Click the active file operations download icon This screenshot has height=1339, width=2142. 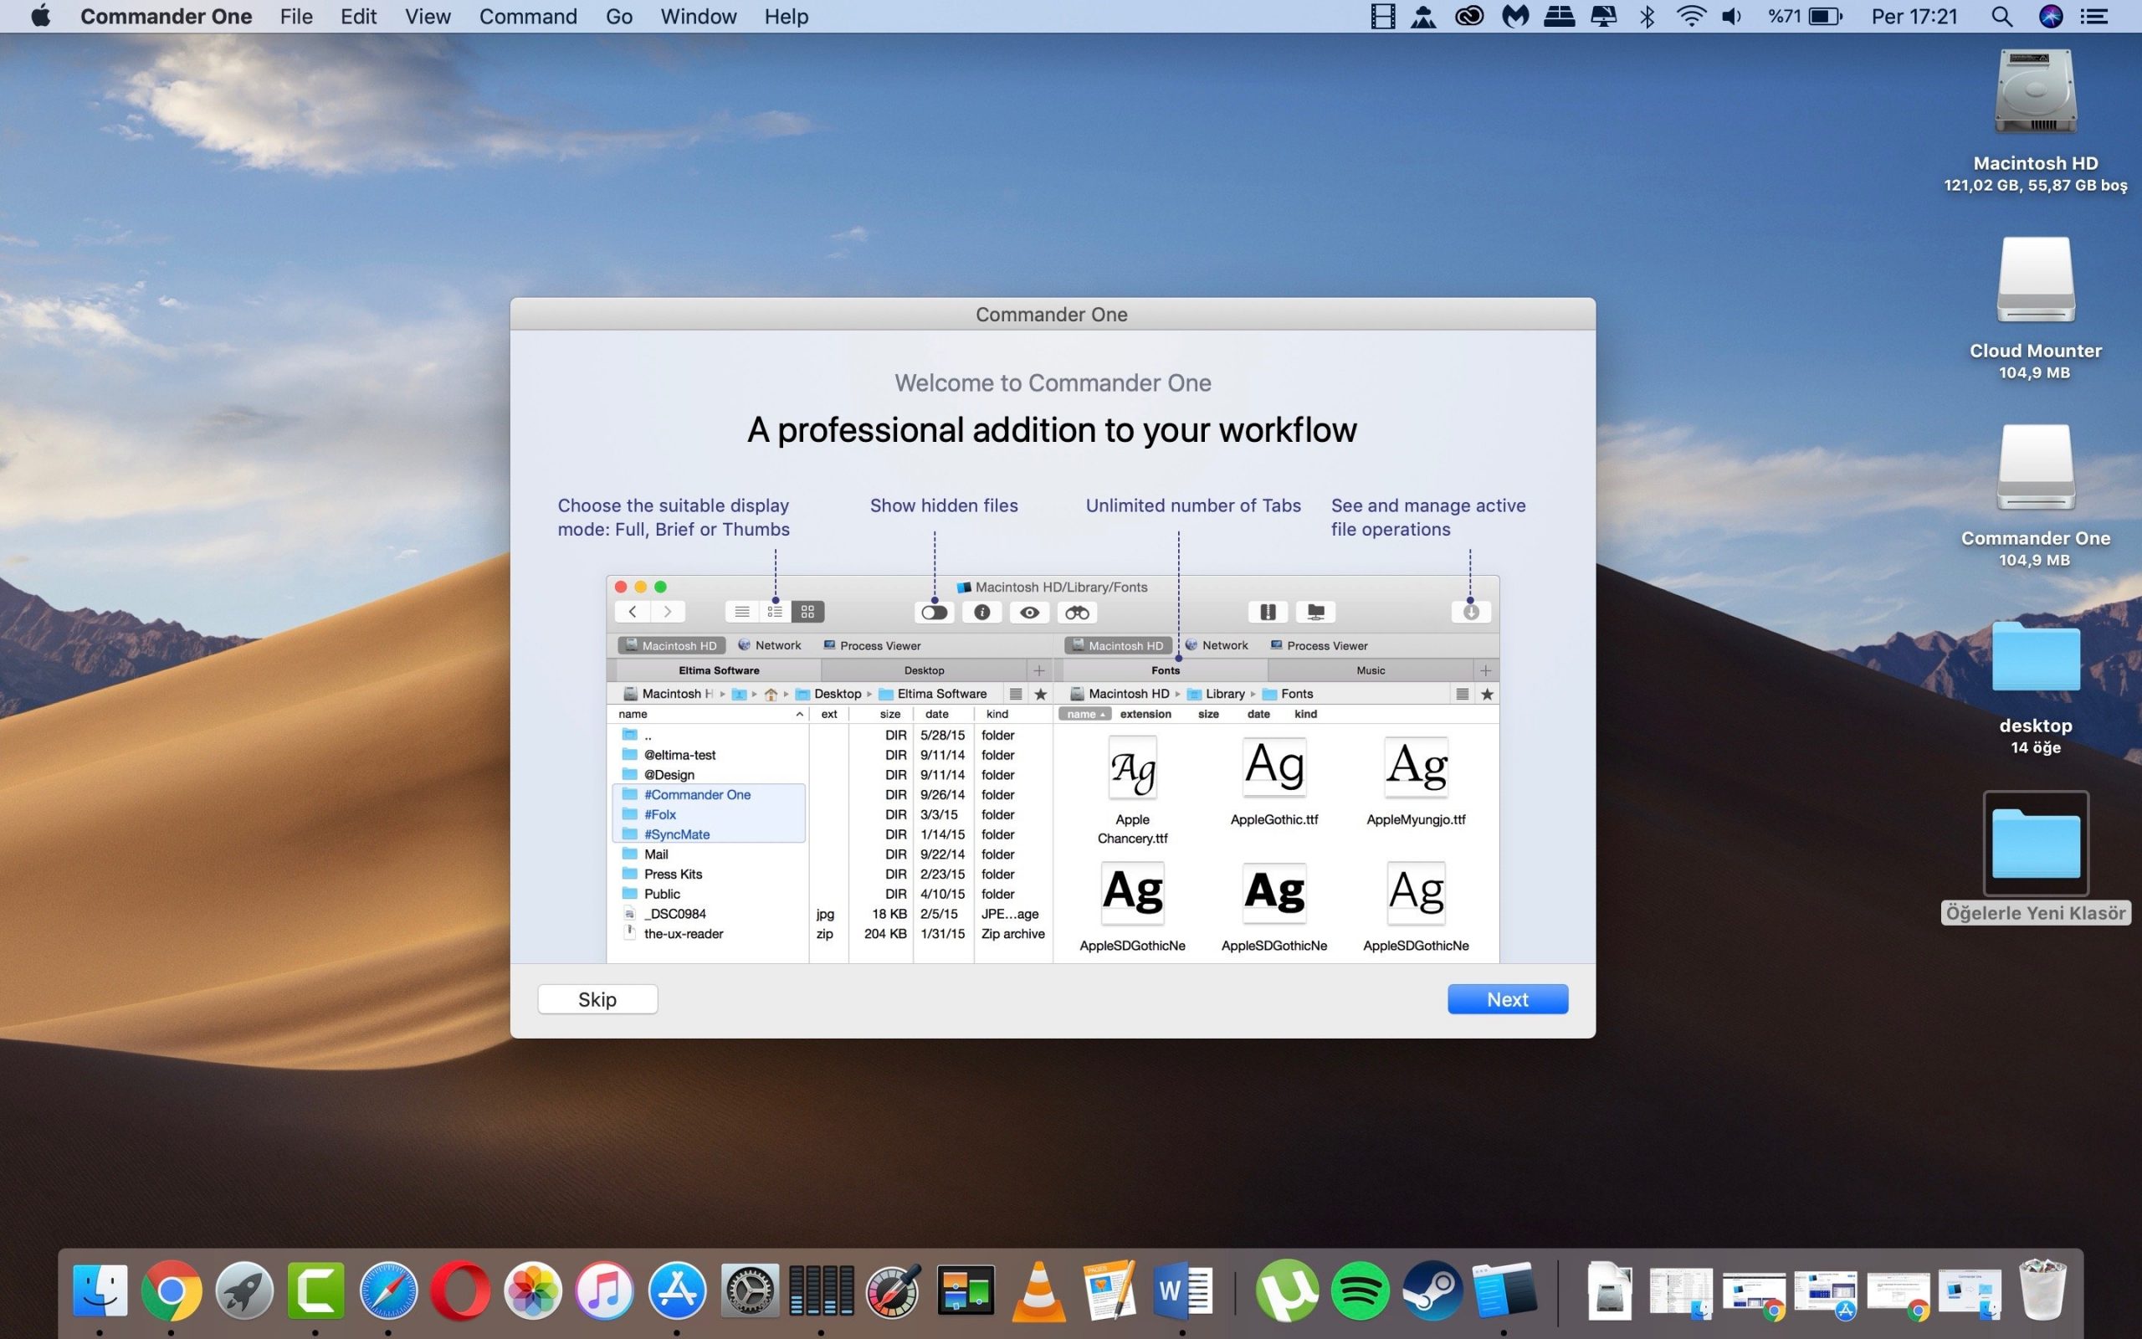tap(1470, 612)
